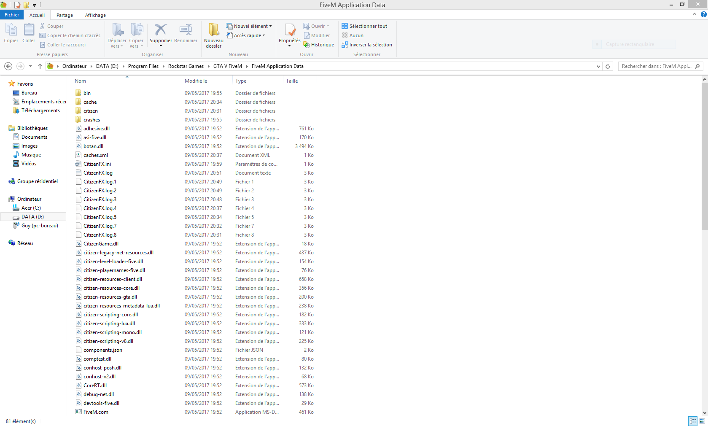
Task: Click Aucun to deselect all
Action: tap(353, 35)
